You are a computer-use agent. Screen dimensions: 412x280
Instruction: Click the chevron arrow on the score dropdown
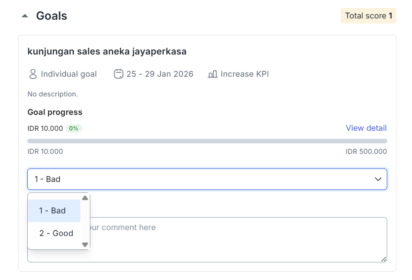(378, 179)
